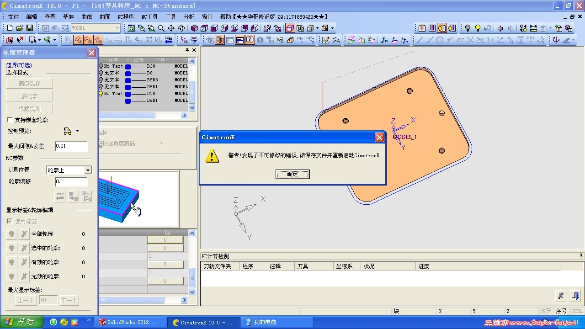
Task: Toggle the bulb on 无文本 D8 row
Action: click(x=101, y=73)
